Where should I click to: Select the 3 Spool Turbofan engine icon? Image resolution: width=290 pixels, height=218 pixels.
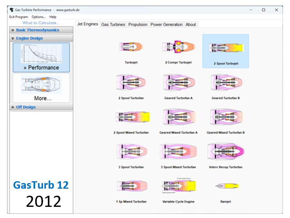[132, 151]
